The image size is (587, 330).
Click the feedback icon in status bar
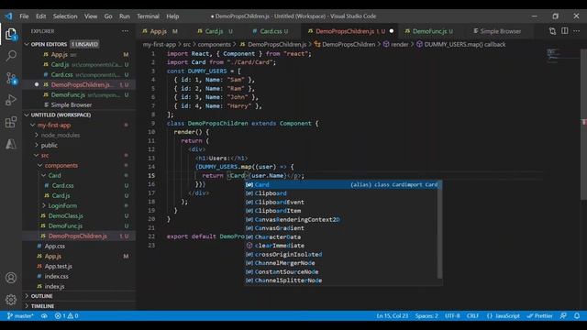(563, 315)
